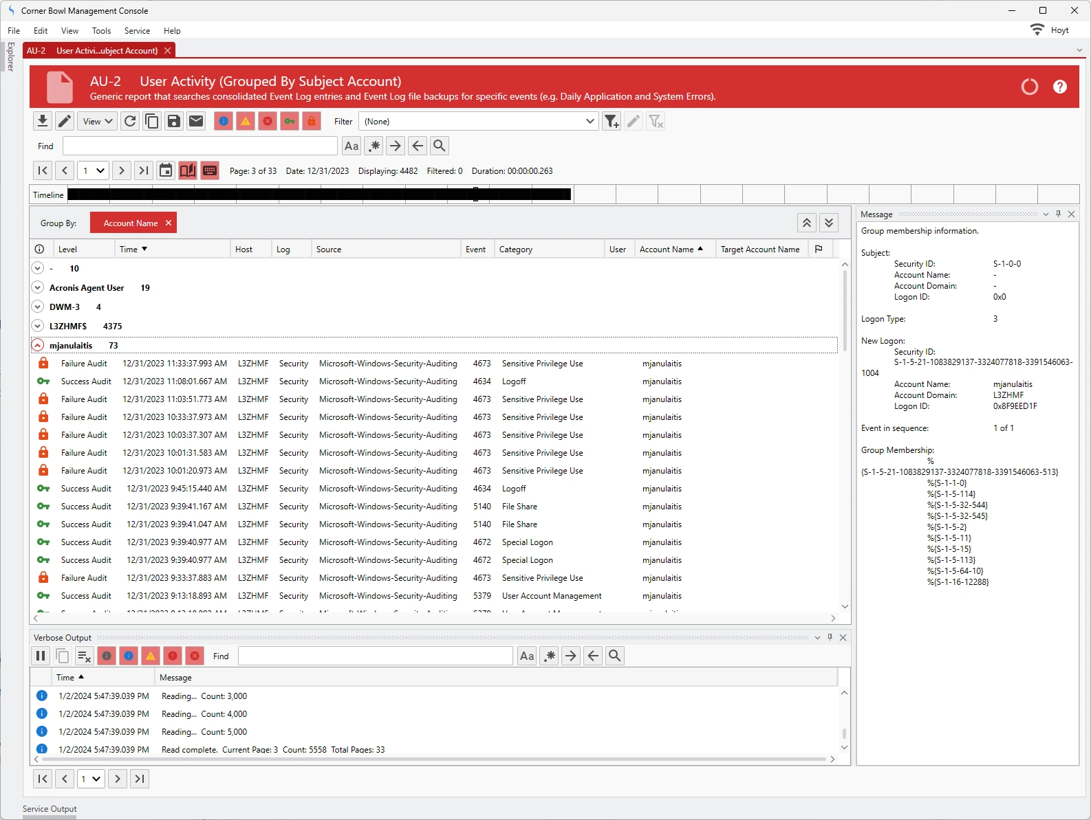The width and height of the screenshot is (1091, 820).
Task: Toggle match case in the report Find bar
Action: point(352,146)
